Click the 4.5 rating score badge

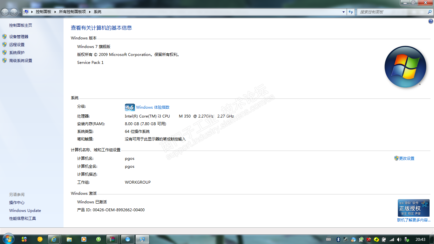click(x=130, y=107)
